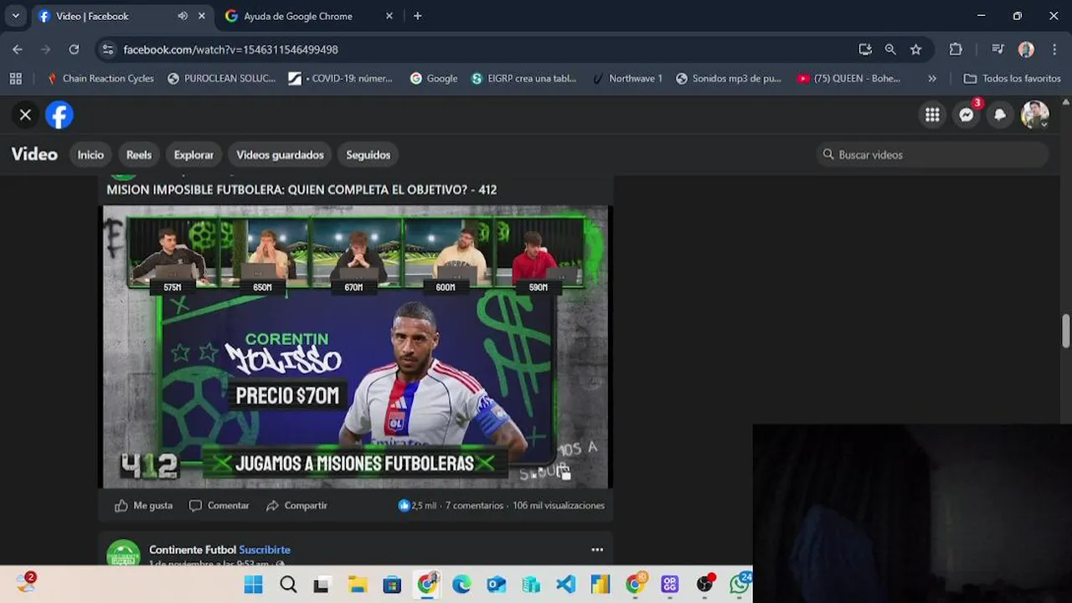Open the PUROCLEAN SOLUC... bookmark
Viewport: 1072px width, 603px height.
click(222, 79)
